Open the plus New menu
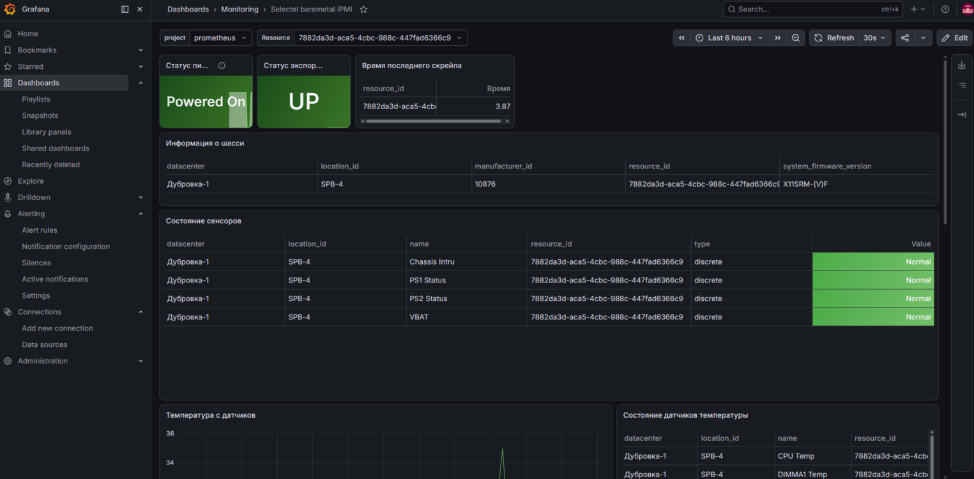 [x=918, y=10]
